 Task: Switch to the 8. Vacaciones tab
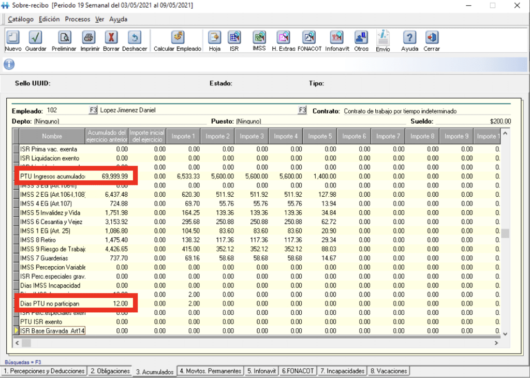[388, 371]
